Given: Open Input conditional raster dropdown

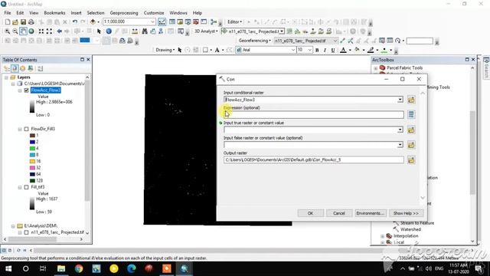Looking at the screenshot, I should [400, 100].
